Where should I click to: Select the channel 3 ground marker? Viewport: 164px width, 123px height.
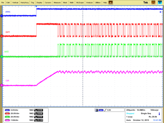pyautogui.click(x=2, y=57)
